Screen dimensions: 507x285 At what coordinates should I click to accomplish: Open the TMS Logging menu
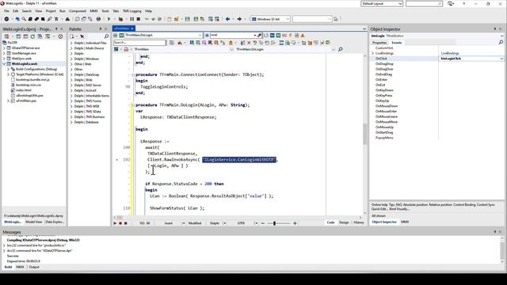click(x=132, y=11)
